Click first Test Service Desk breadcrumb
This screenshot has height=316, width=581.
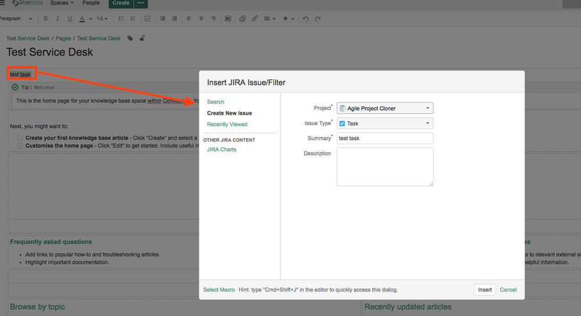coord(28,38)
